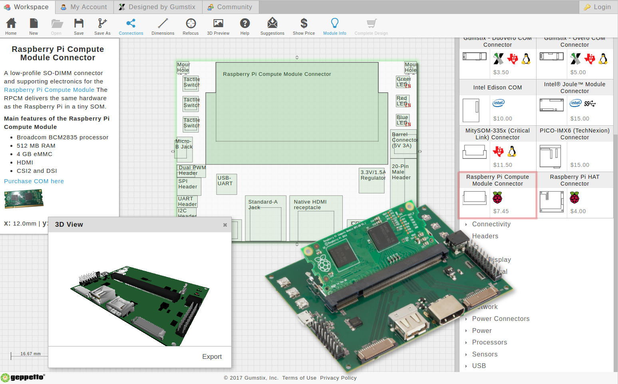This screenshot has width=618, height=384.
Task: Click the Show Price dollar icon
Action: pyautogui.click(x=304, y=27)
